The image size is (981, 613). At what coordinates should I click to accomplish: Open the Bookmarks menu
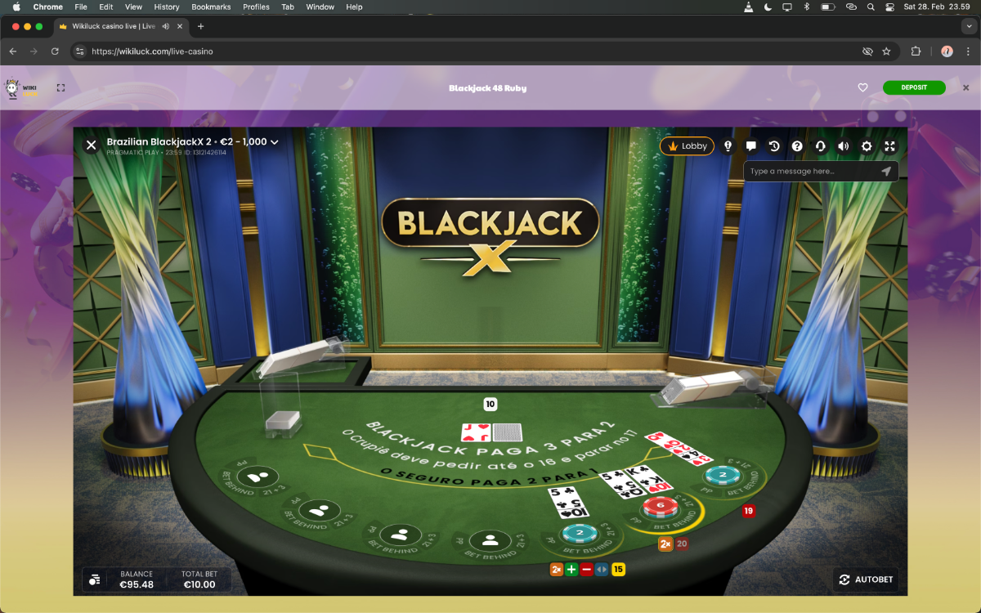(211, 7)
